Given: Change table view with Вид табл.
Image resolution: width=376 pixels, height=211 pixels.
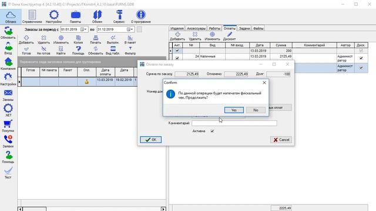Looking at the screenshot, I should tap(113, 51).
